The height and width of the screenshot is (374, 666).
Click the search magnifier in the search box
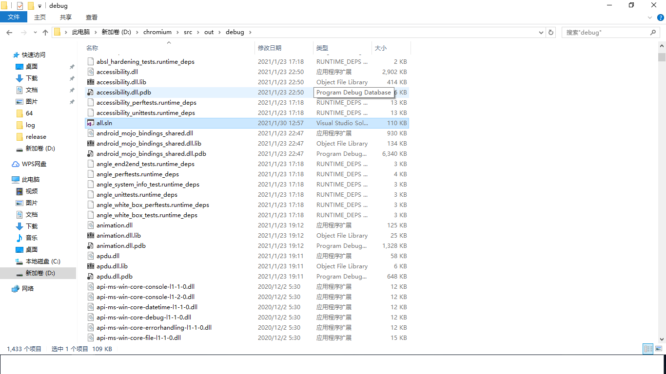[653, 32]
